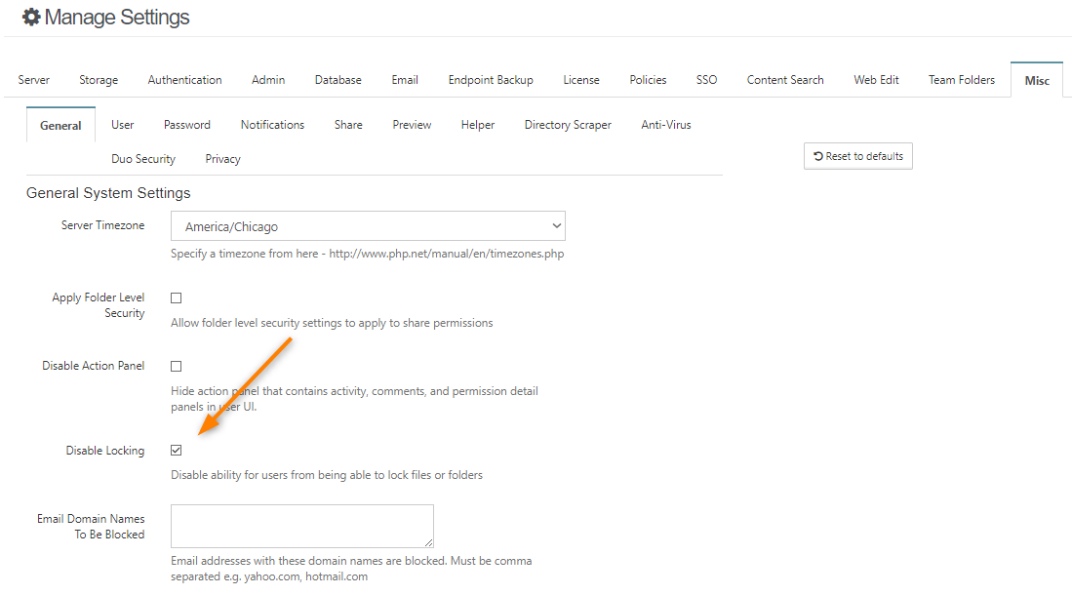Uncheck the Disable Locking checkbox
The width and height of the screenshot is (1072, 595).
(177, 450)
